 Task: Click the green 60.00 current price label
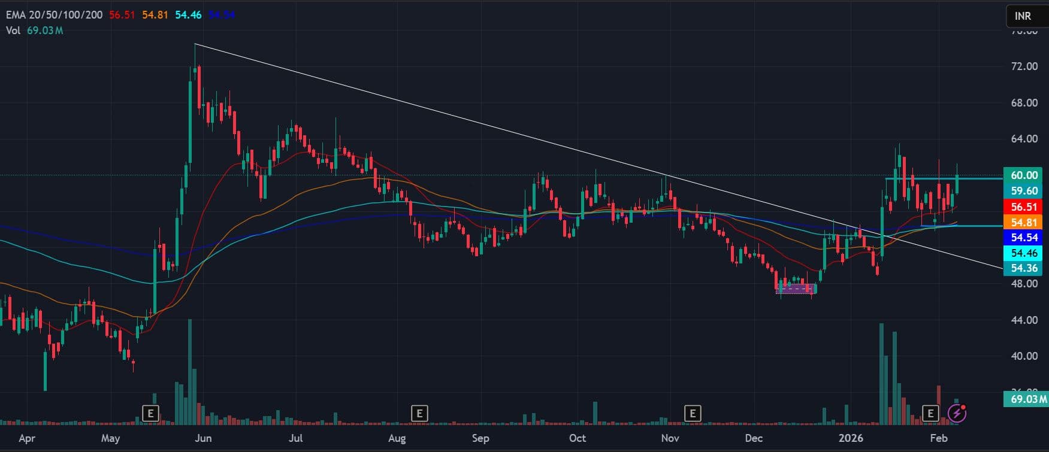1024,175
